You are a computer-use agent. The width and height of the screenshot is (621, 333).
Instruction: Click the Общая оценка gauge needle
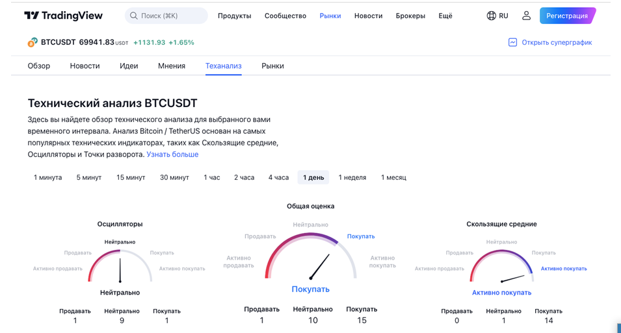point(319,267)
